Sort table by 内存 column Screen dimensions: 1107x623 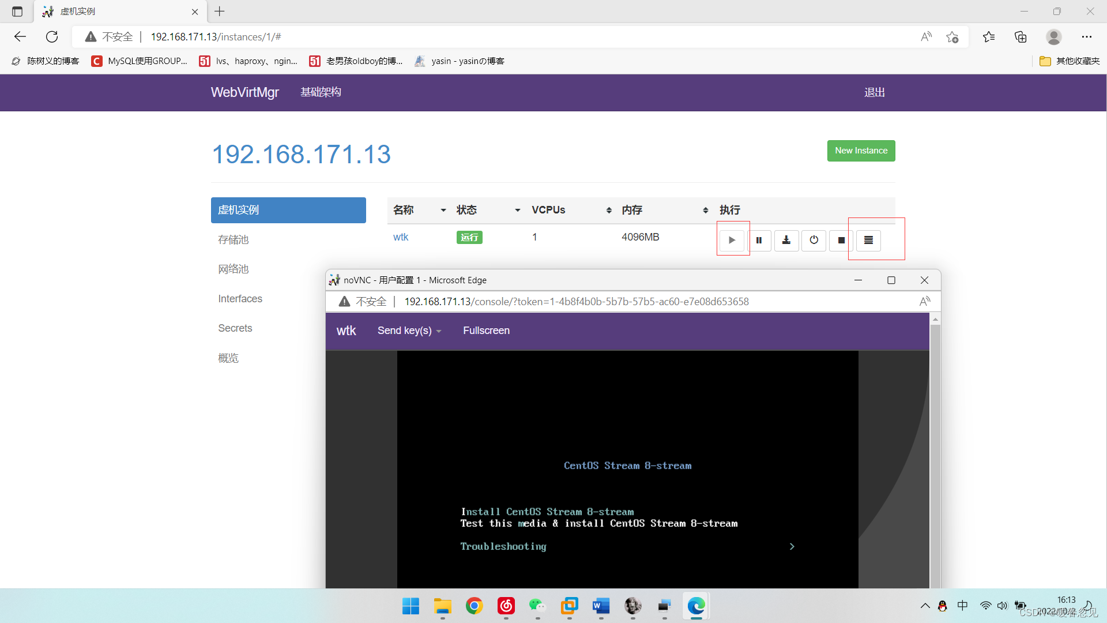[665, 210]
